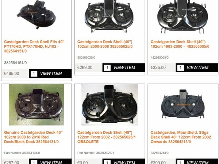Open Castelgarden Deck Shell 482565005/0 title link

coord(180,44)
